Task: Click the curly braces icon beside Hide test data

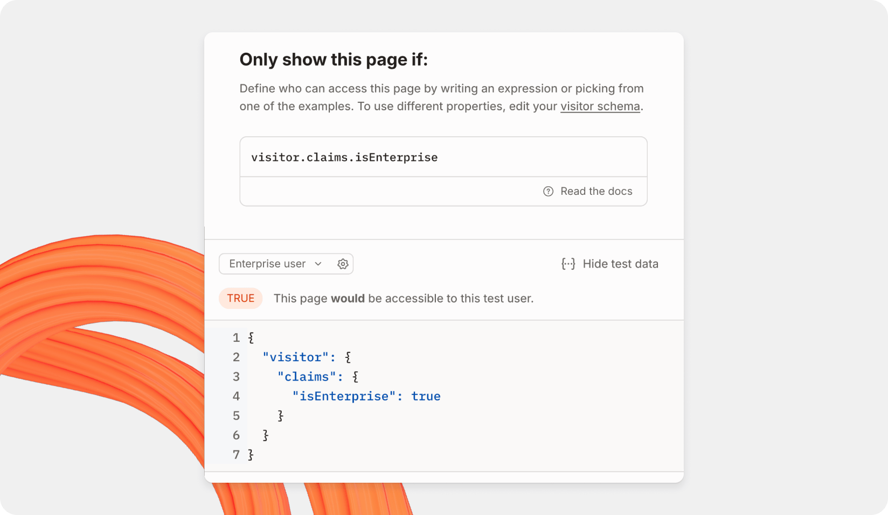Action: [568, 264]
